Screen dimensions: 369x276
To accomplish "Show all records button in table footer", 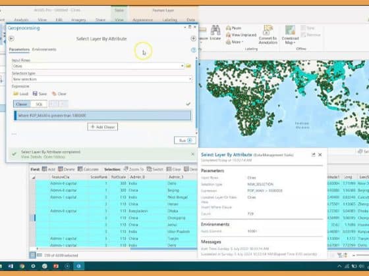I will click(32, 255).
